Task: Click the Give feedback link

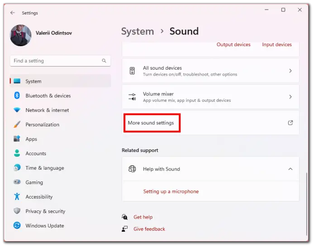Action: [x=149, y=229]
